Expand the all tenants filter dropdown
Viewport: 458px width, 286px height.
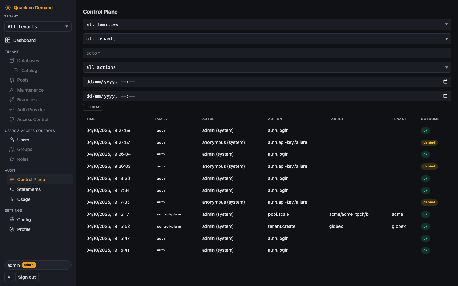[x=267, y=39]
